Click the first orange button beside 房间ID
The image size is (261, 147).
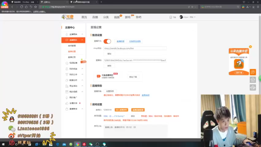pos(121,110)
